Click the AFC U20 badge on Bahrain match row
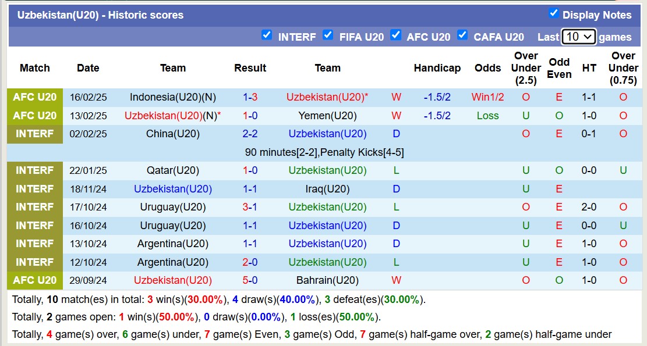The height and width of the screenshot is (346, 647). [35, 280]
